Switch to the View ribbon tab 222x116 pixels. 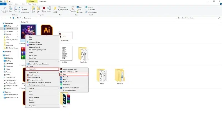click(x=23, y=4)
